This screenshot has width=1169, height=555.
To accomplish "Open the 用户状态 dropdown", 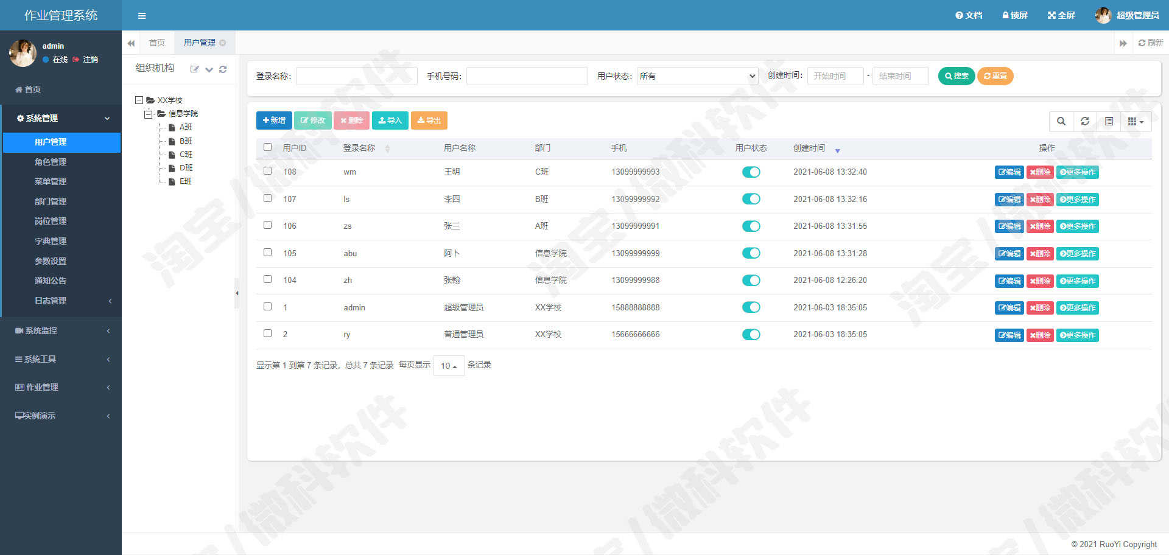I will point(697,76).
